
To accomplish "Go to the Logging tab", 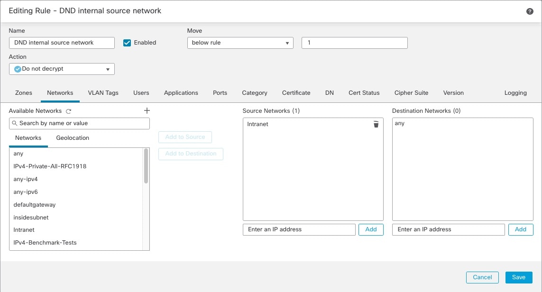I will [515, 93].
